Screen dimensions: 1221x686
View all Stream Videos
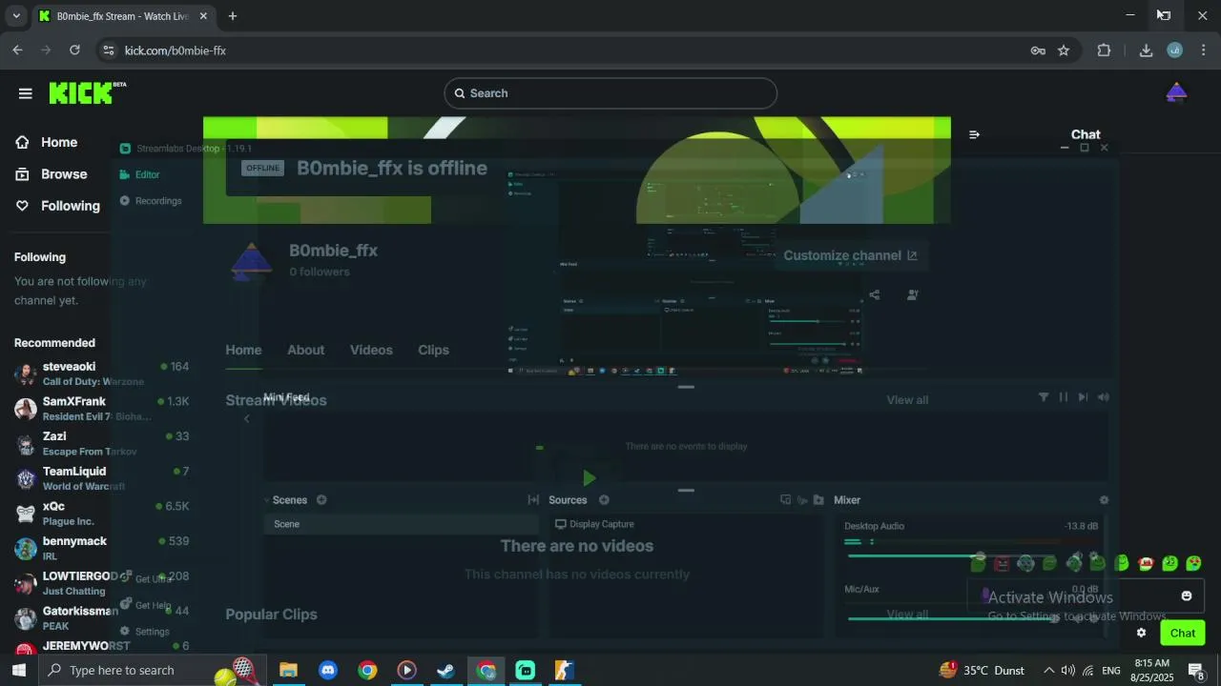pos(907,400)
